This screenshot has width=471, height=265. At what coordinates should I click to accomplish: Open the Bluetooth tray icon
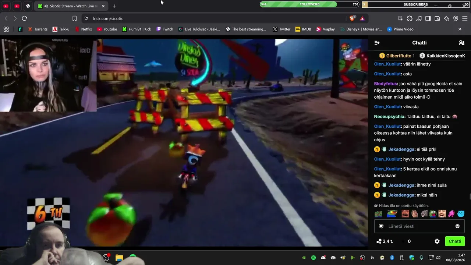tap(392, 258)
